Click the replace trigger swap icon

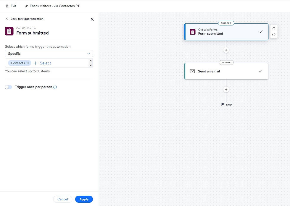274,28
